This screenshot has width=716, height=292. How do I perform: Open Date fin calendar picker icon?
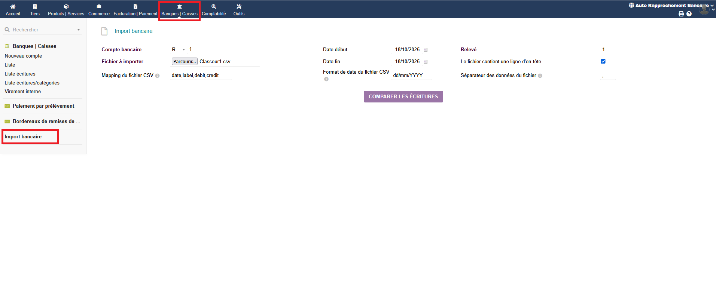click(426, 62)
